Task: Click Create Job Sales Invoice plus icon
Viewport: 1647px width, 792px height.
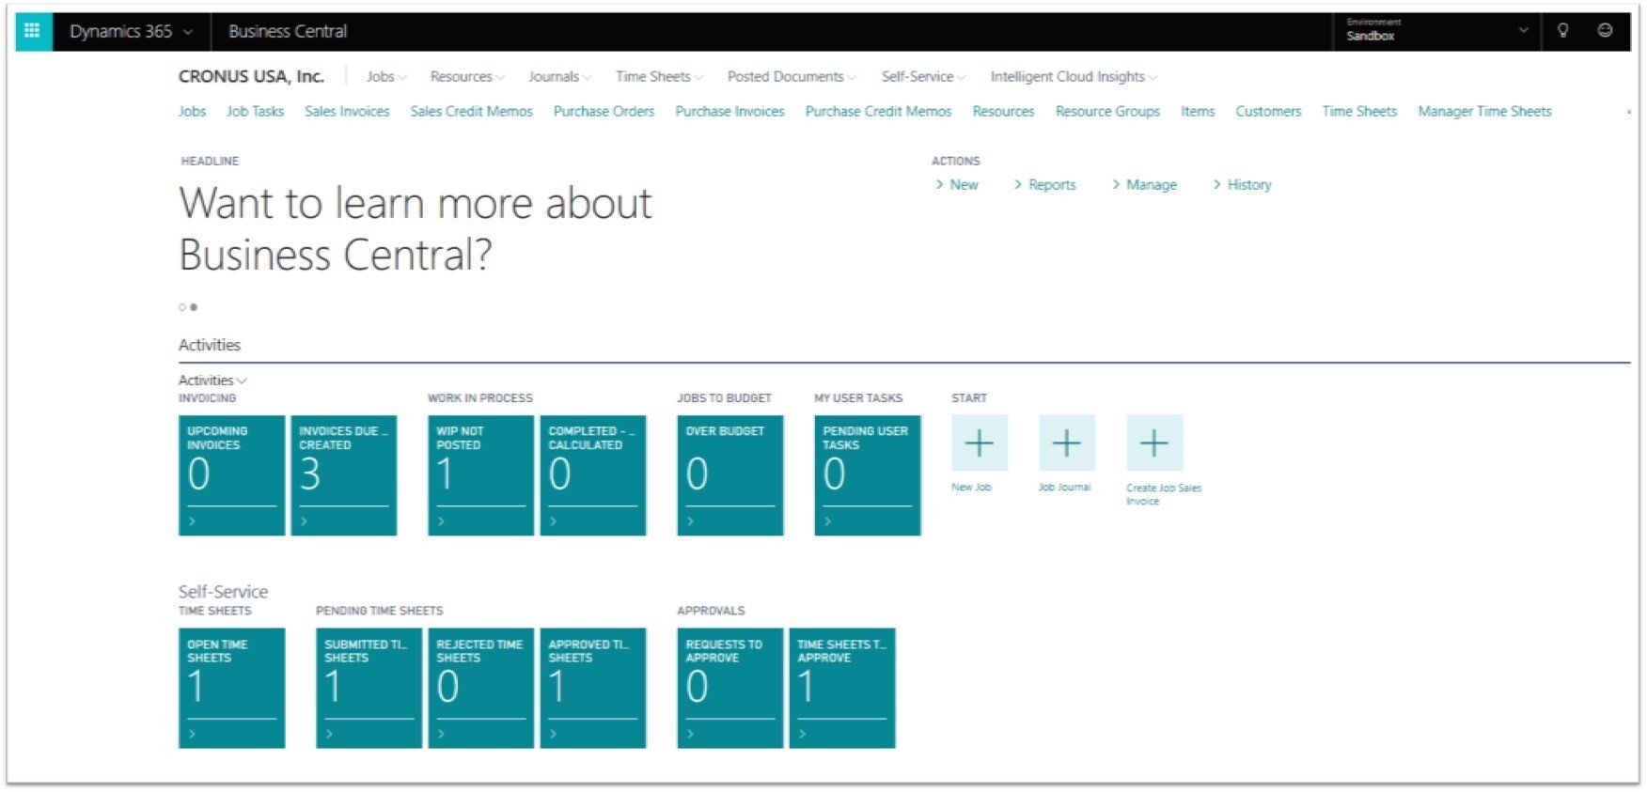Action: pyautogui.click(x=1153, y=443)
